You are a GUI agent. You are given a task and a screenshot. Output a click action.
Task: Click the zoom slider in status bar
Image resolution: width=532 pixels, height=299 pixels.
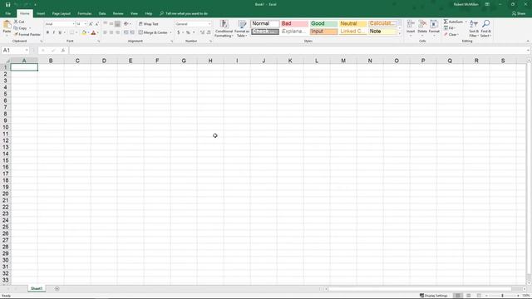(x=502, y=296)
